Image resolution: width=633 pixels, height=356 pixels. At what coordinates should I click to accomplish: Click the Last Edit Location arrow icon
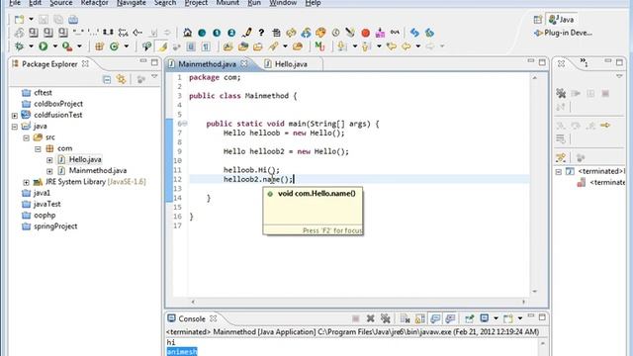(x=391, y=46)
